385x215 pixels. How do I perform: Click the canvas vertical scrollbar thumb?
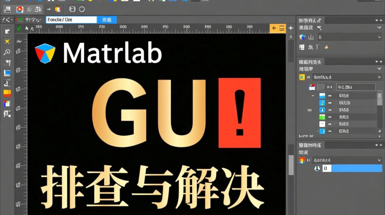(291, 165)
